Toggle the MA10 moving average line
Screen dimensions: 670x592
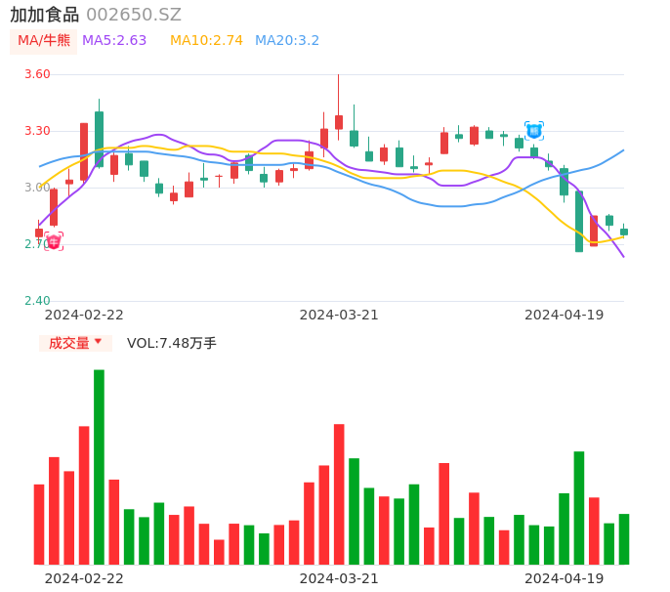tap(206, 41)
